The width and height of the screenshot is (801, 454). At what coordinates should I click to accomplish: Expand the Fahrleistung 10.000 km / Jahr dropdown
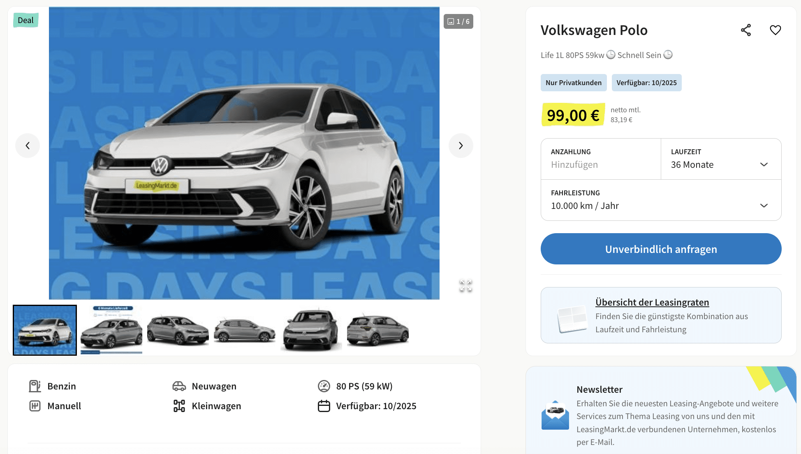coord(661,200)
